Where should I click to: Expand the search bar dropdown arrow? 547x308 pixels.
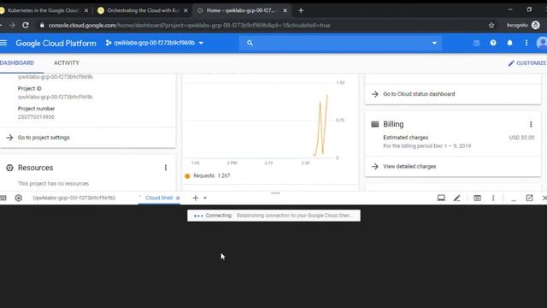tap(434, 43)
